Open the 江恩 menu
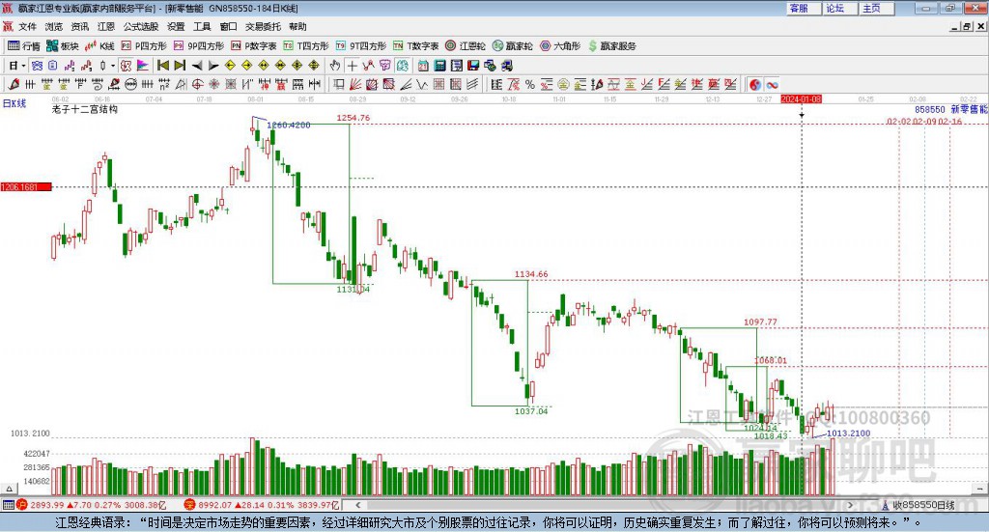This screenshot has height=532, width=989. click(x=106, y=26)
